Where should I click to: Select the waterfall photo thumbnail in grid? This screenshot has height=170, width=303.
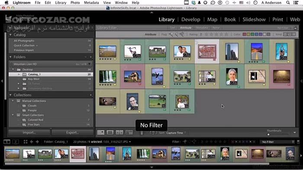108,77
